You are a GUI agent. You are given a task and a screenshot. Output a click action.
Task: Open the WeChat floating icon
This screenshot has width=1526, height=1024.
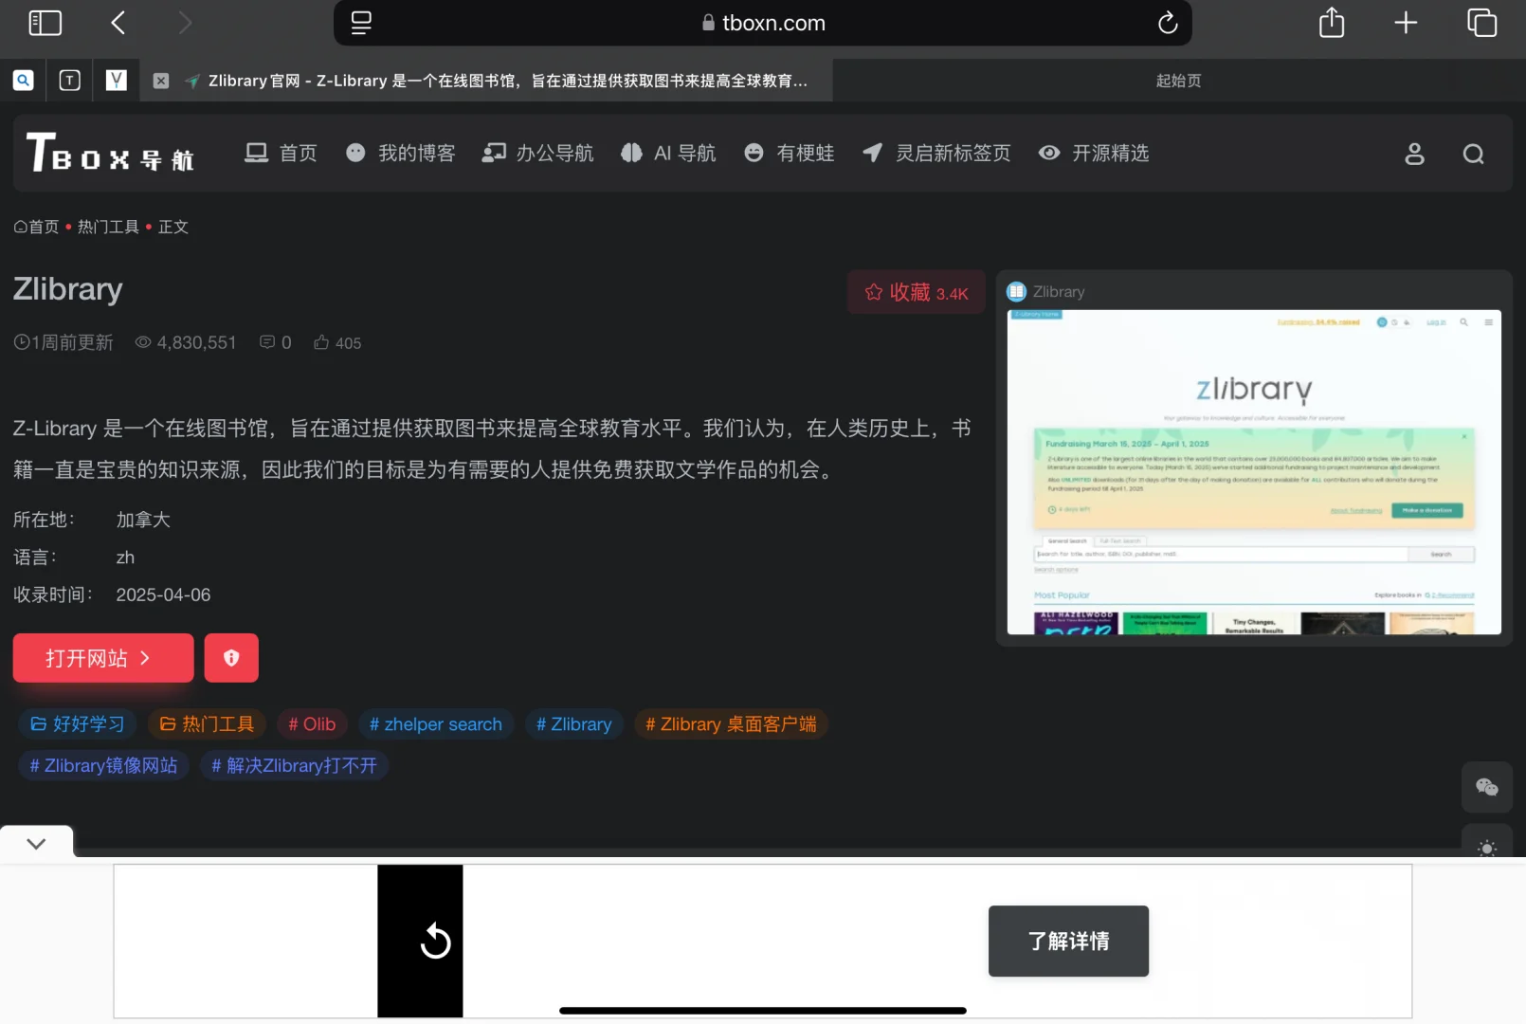(1486, 787)
